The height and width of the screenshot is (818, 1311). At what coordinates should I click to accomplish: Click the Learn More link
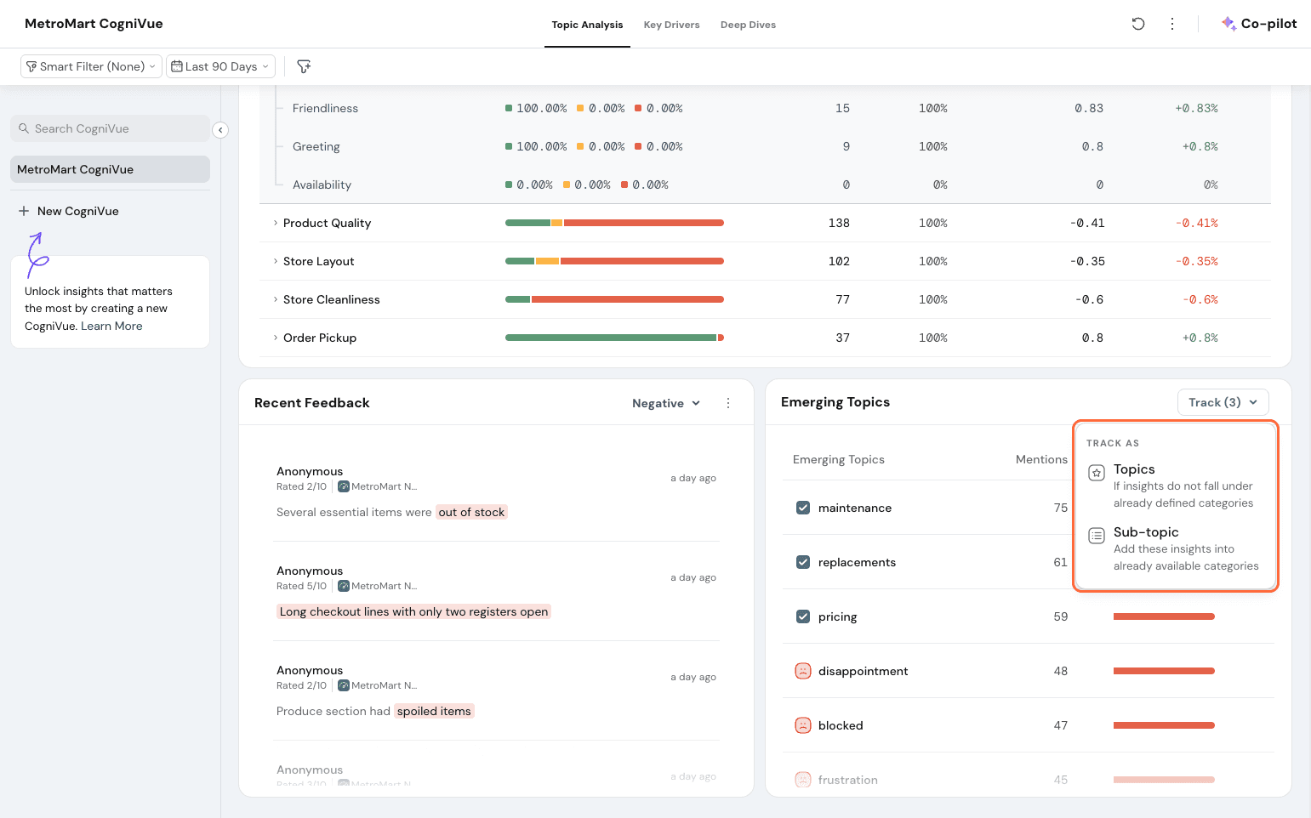tap(111, 326)
